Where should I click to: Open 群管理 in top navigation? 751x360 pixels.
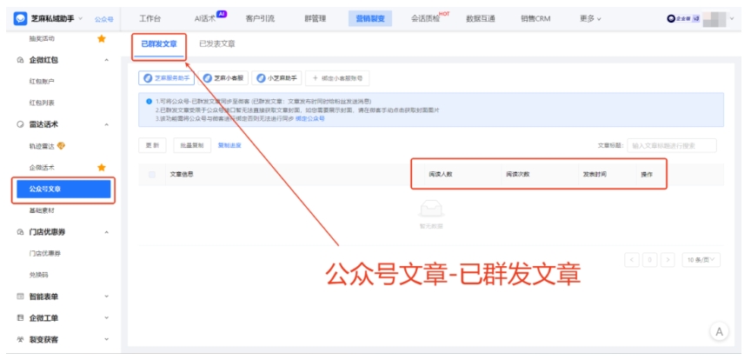pos(316,19)
